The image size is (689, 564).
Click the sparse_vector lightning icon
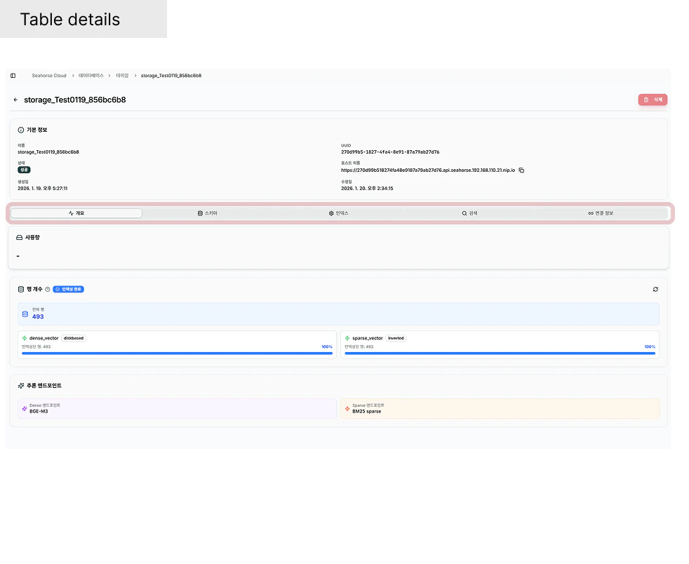pos(347,338)
